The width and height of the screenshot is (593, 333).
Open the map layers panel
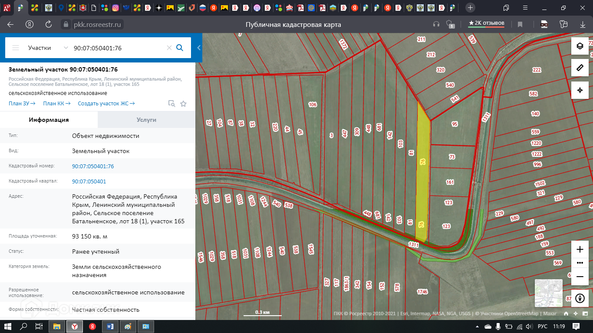(x=580, y=46)
